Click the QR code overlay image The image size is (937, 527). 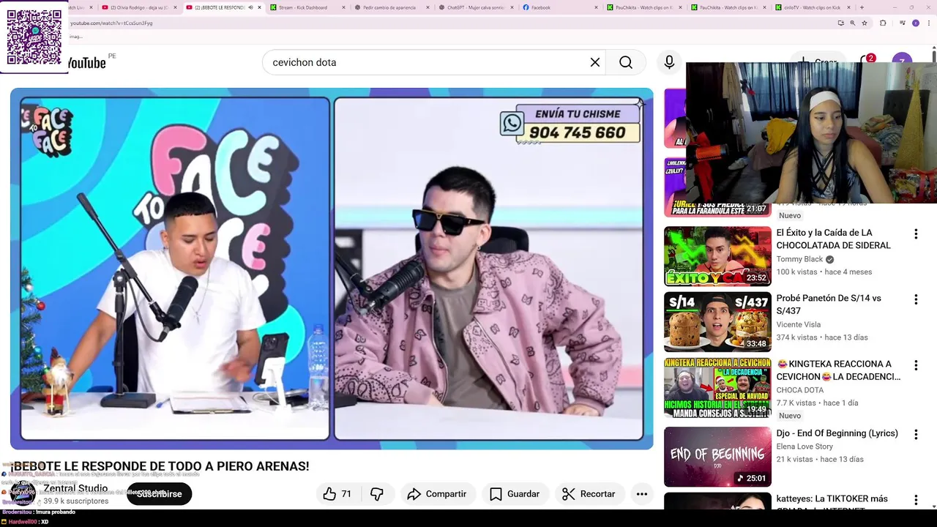(x=34, y=37)
